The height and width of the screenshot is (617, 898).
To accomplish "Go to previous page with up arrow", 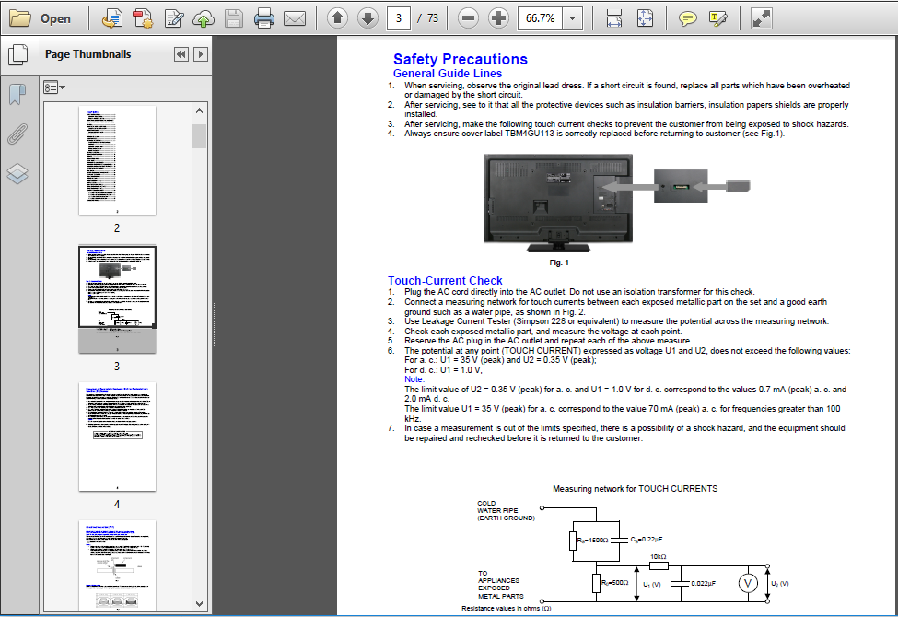I will point(337,18).
